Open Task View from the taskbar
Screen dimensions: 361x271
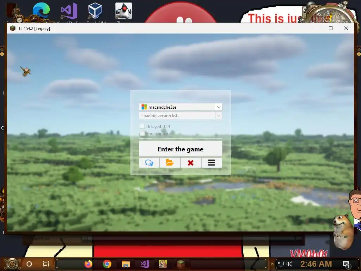pos(46,264)
